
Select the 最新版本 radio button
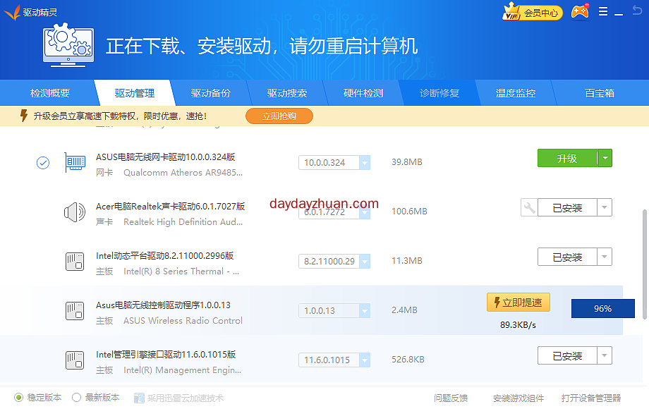(77, 398)
